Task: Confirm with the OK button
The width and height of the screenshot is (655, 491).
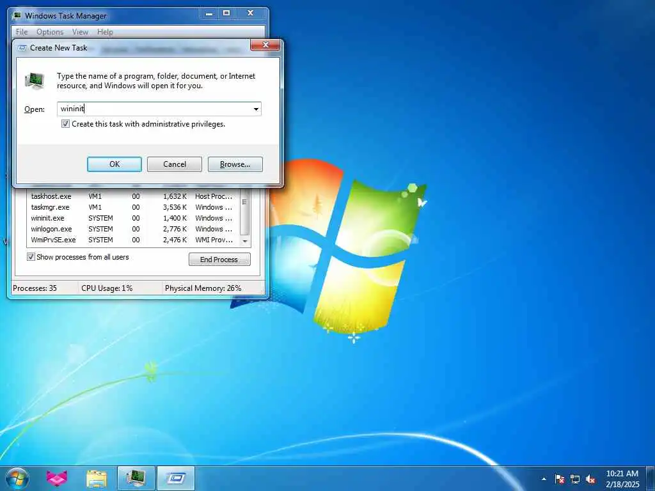Action: (x=114, y=164)
